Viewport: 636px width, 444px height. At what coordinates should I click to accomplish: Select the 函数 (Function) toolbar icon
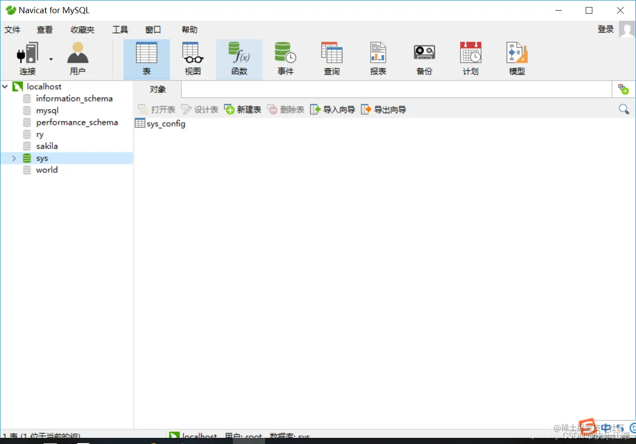coord(239,59)
